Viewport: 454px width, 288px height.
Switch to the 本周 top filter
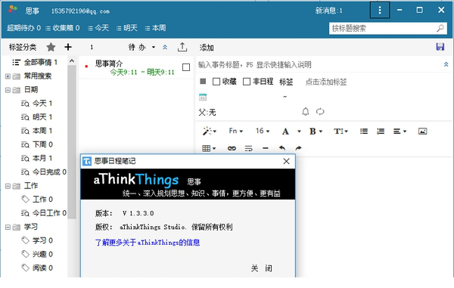(x=155, y=28)
